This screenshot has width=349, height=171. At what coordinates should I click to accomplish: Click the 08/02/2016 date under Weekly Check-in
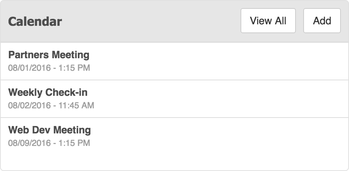click(x=29, y=105)
